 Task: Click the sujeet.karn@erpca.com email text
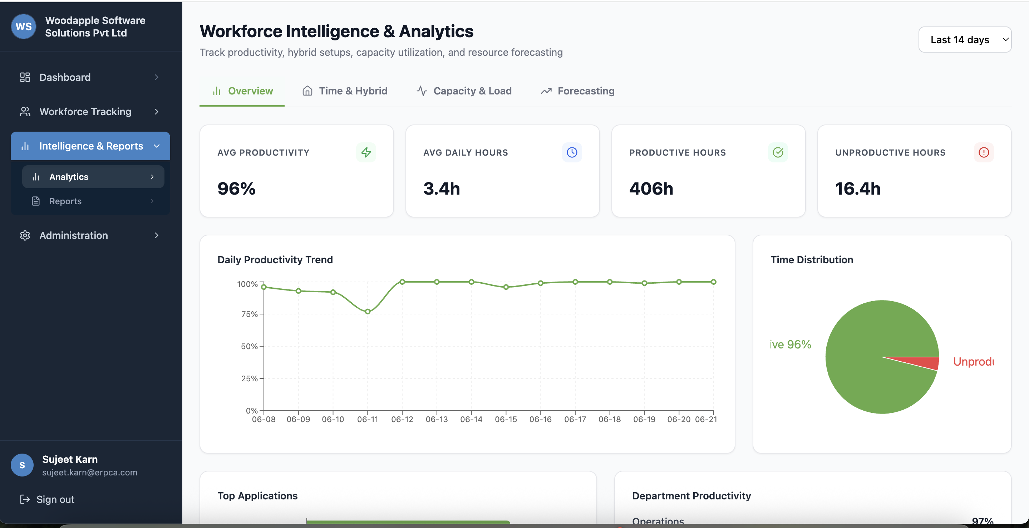tap(89, 473)
